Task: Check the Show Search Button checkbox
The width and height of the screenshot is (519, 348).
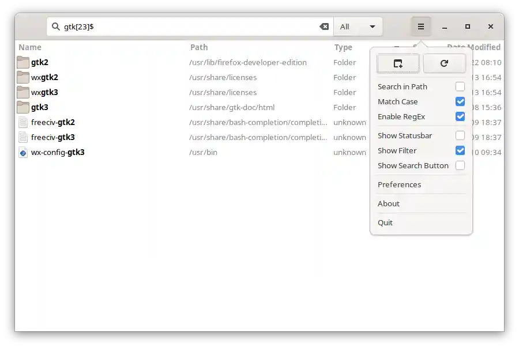Action: click(x=460, y=165)
